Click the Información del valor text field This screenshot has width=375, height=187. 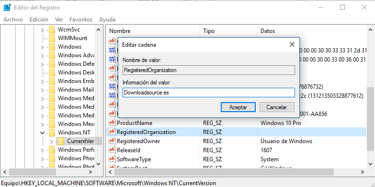208,93
